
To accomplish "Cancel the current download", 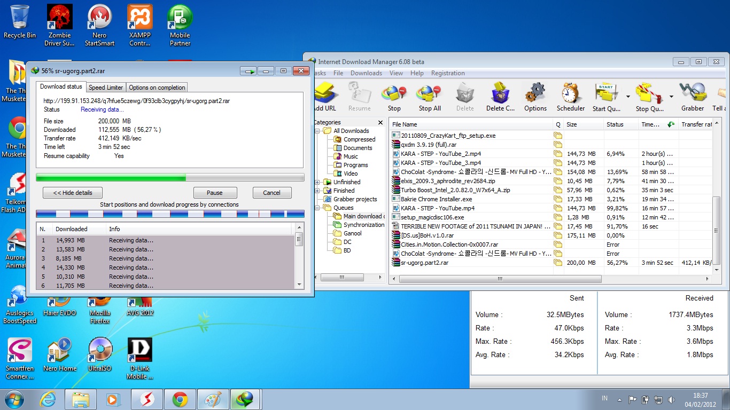I will point(271,193).
